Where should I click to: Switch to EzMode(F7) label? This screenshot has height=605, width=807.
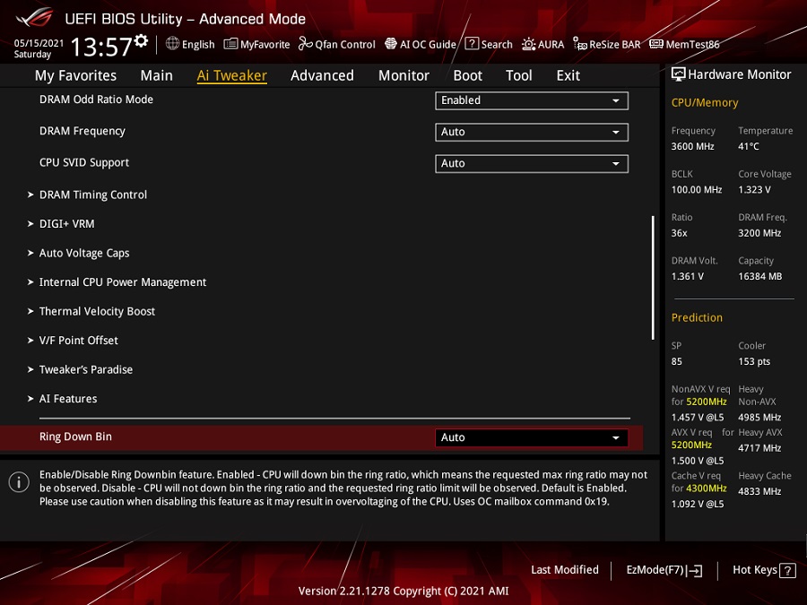pyautogui.click(x=655, y=570)
